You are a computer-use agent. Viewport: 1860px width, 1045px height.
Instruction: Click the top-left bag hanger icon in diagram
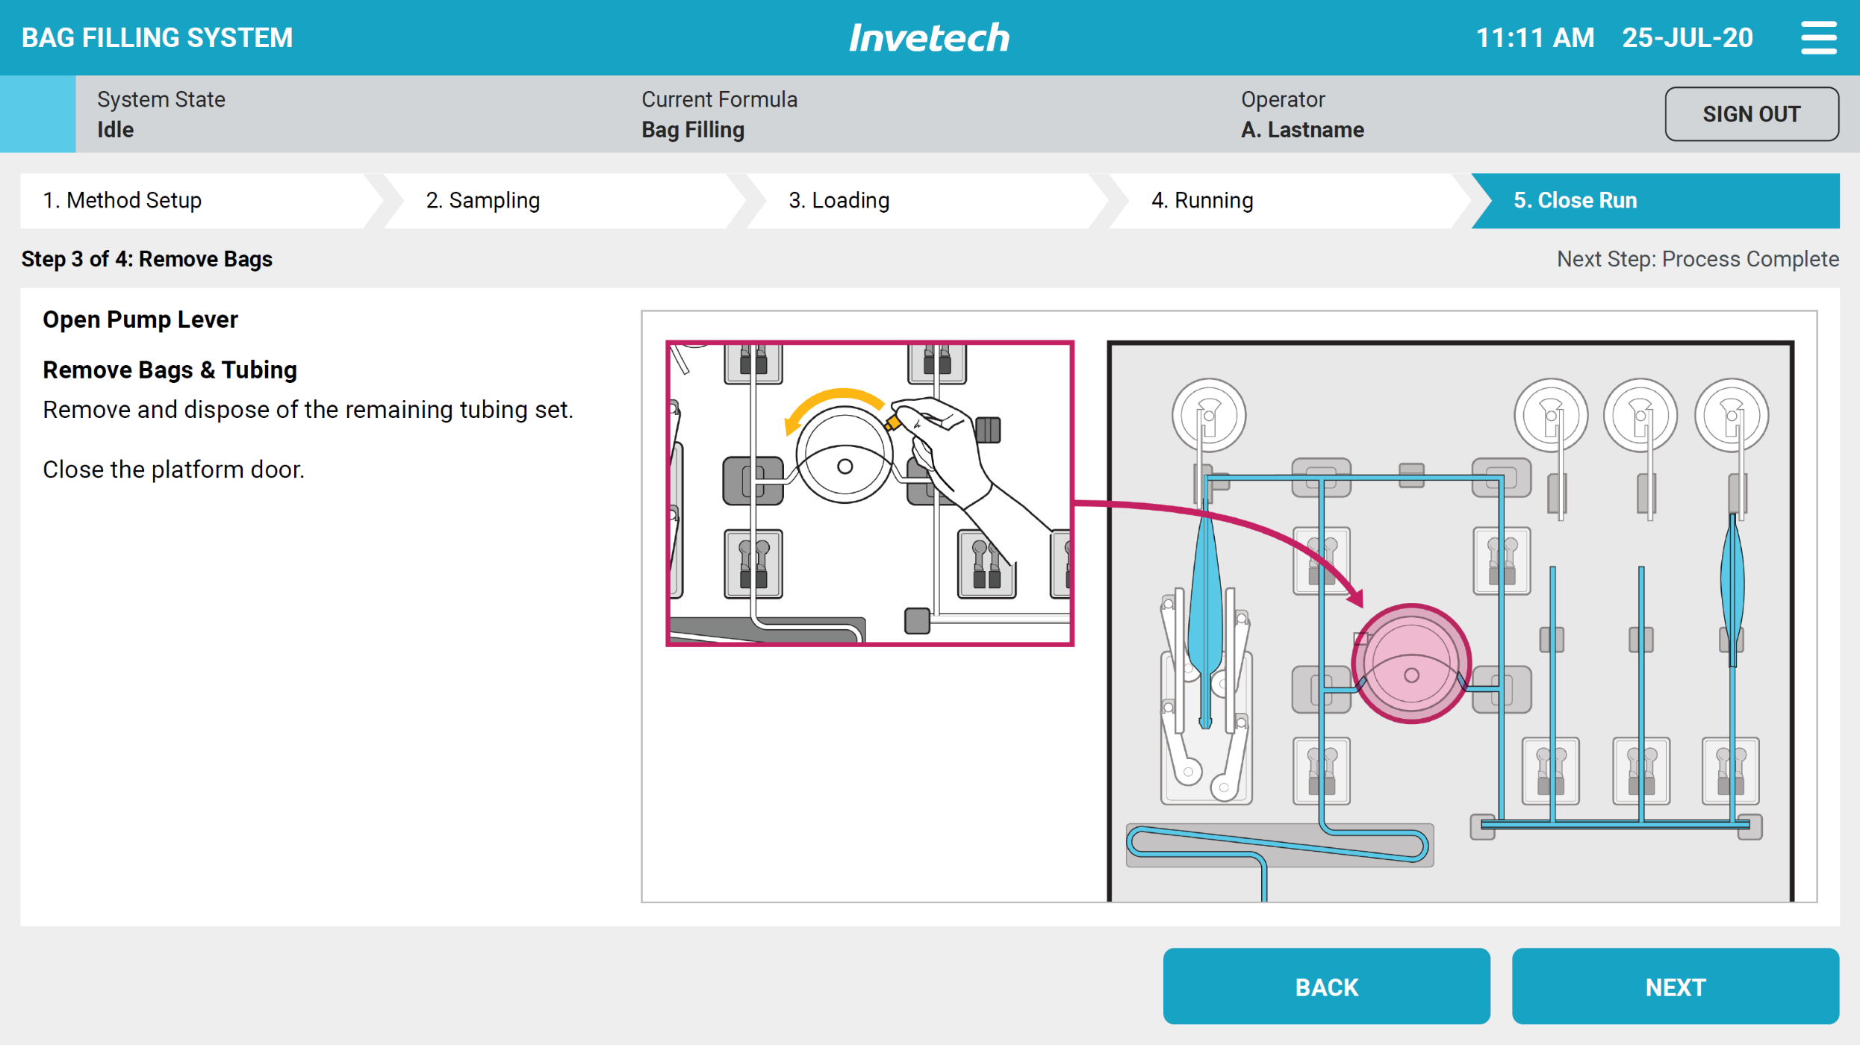point(1208,415)
